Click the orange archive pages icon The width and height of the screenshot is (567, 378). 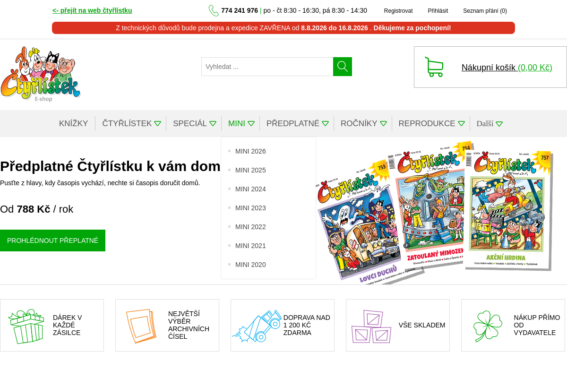pyautogui.click(x=141, y=326)
